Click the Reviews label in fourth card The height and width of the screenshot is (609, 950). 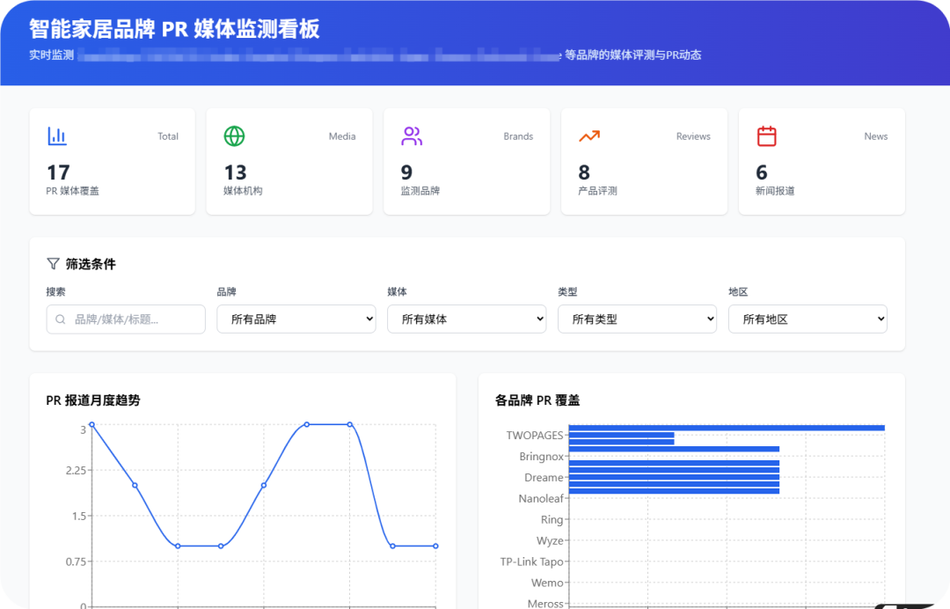click(x=693, y=136)
